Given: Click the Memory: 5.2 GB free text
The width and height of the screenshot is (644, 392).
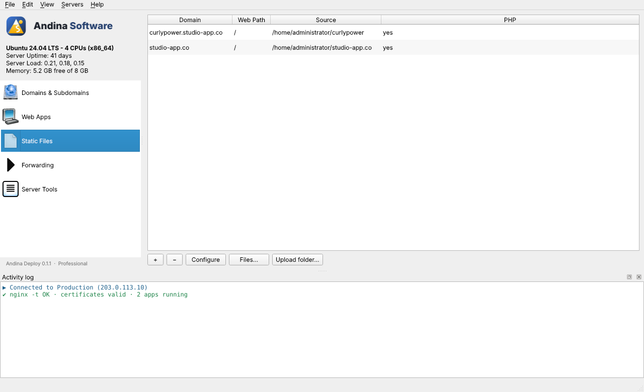Looking at the screenshot, I should click(47, 71).
